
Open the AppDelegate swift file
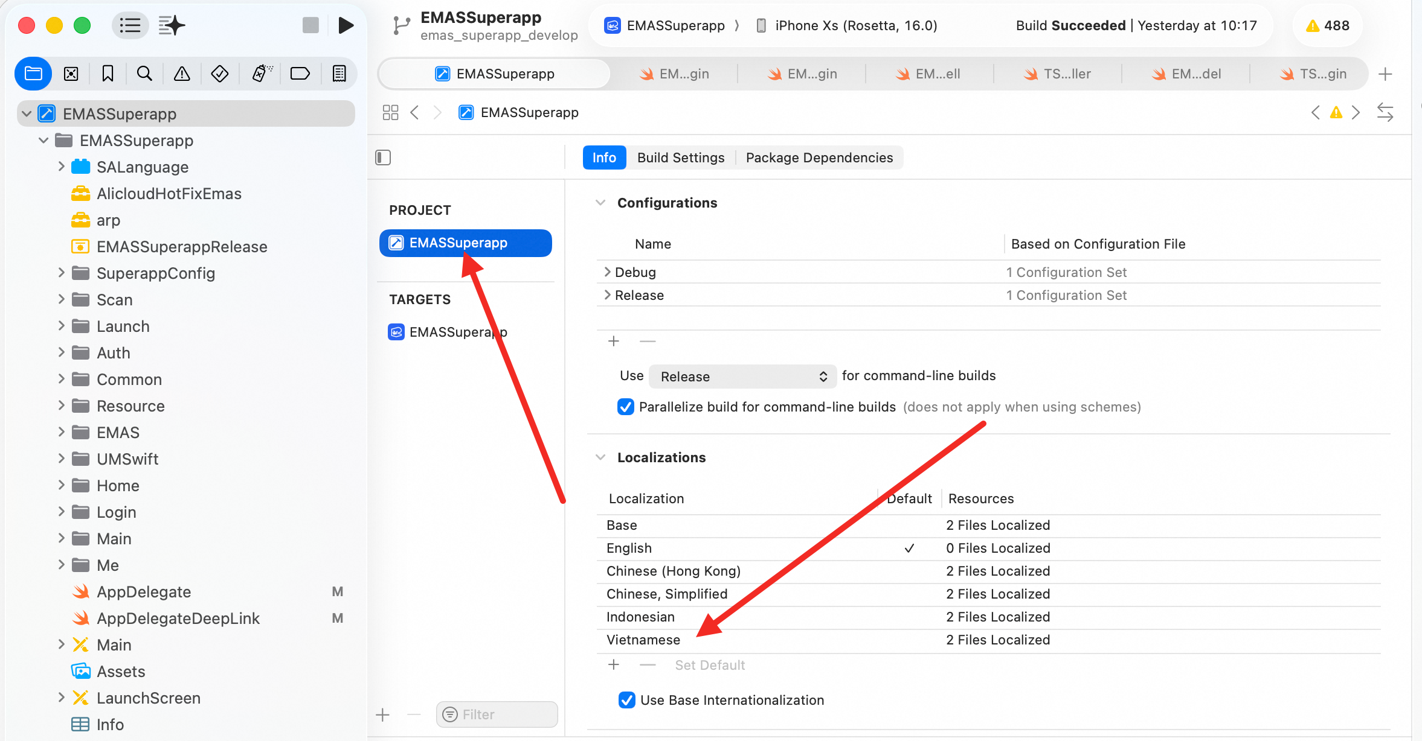(144, 591)
